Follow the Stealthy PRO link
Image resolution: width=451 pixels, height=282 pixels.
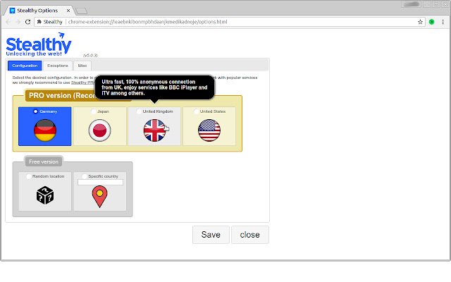83,82
